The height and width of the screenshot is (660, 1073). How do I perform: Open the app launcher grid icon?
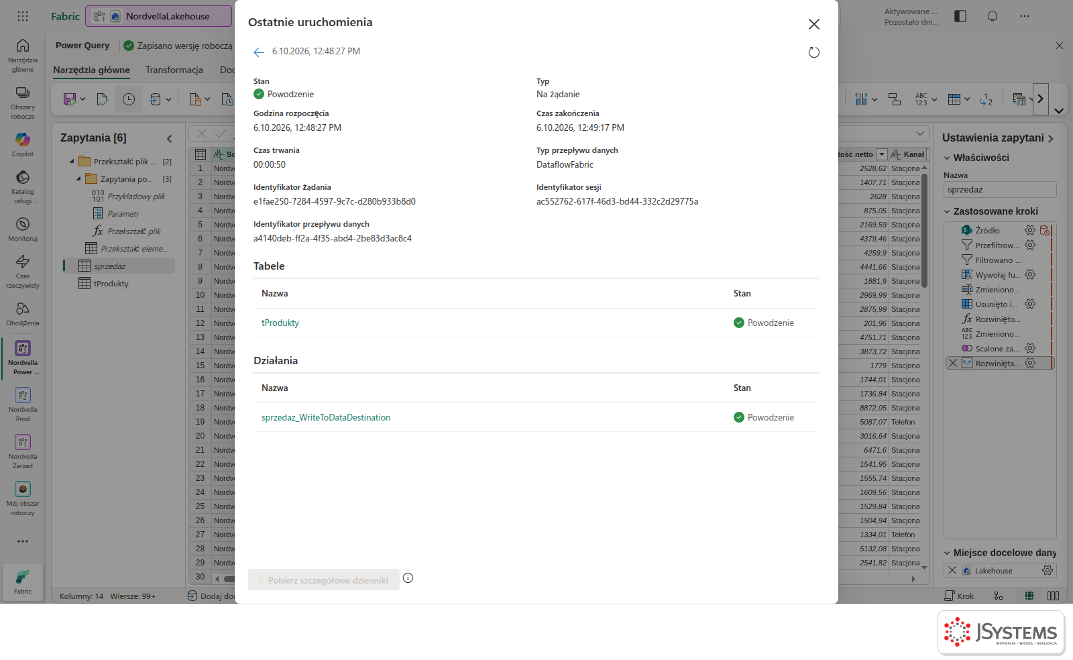click(23, 16)
